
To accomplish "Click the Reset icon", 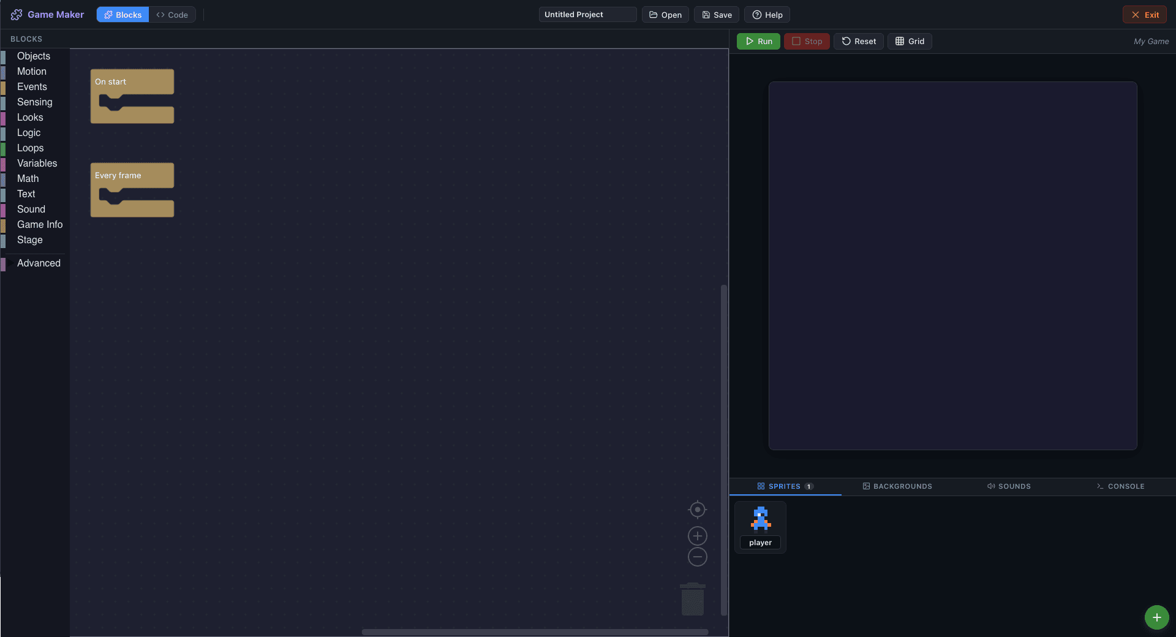I will [x=846, y=41].
